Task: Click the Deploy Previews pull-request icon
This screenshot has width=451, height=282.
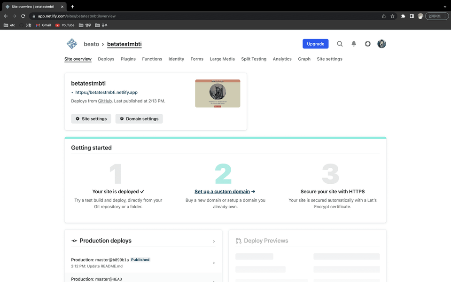Action: pyautogui.click(x=239, y=241)
